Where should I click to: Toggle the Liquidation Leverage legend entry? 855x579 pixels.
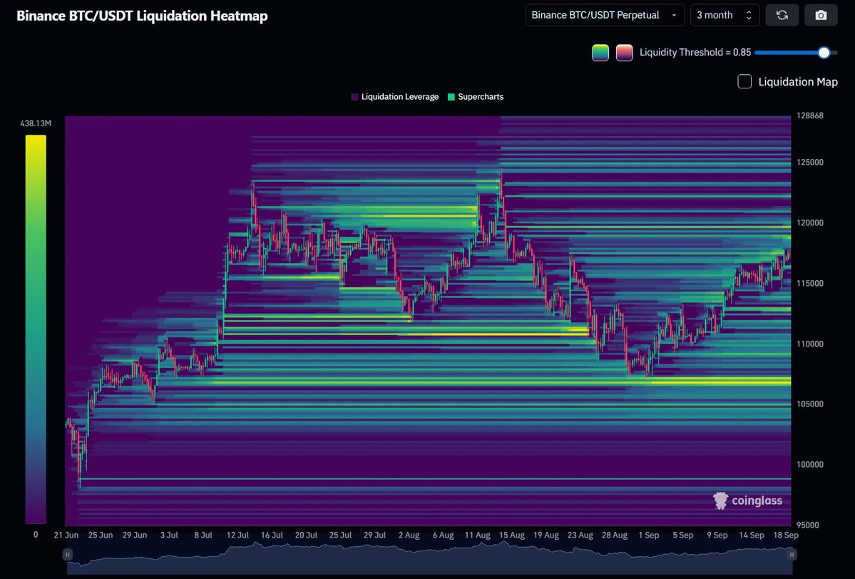coord(394,96)
